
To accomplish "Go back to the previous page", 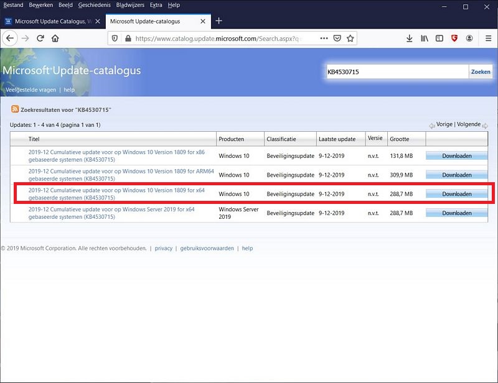I will (10, 39).
